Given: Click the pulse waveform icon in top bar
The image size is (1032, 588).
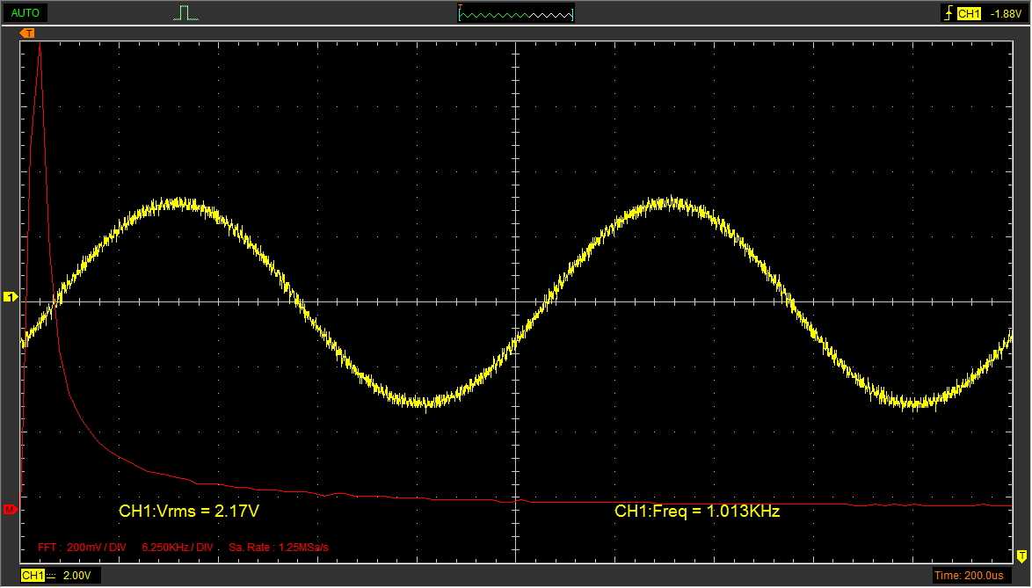Looking at the screenshot, I should tap(185, 13).
